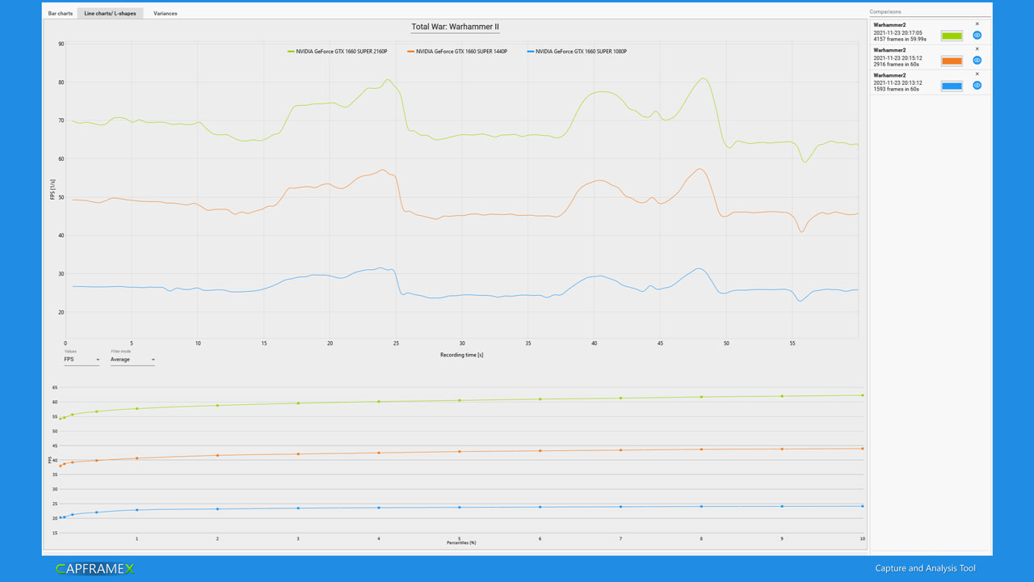Viewport: 1034px width, 582px height.
Task: Toggle visibility of the 20:15:12 orange comparison
Action: tap(977, 61)
